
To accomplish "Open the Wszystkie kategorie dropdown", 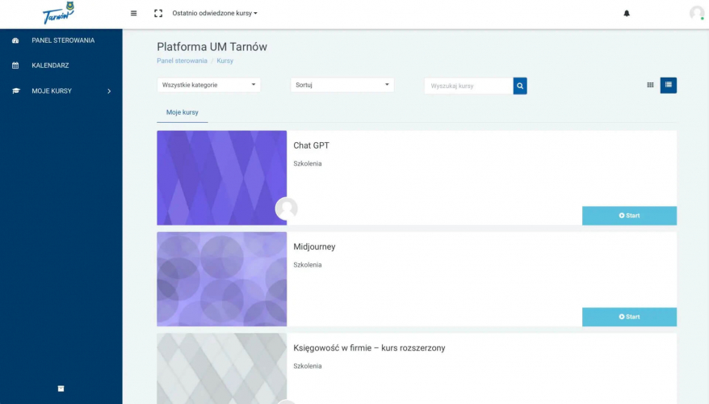I will click(x=208, y=85).
